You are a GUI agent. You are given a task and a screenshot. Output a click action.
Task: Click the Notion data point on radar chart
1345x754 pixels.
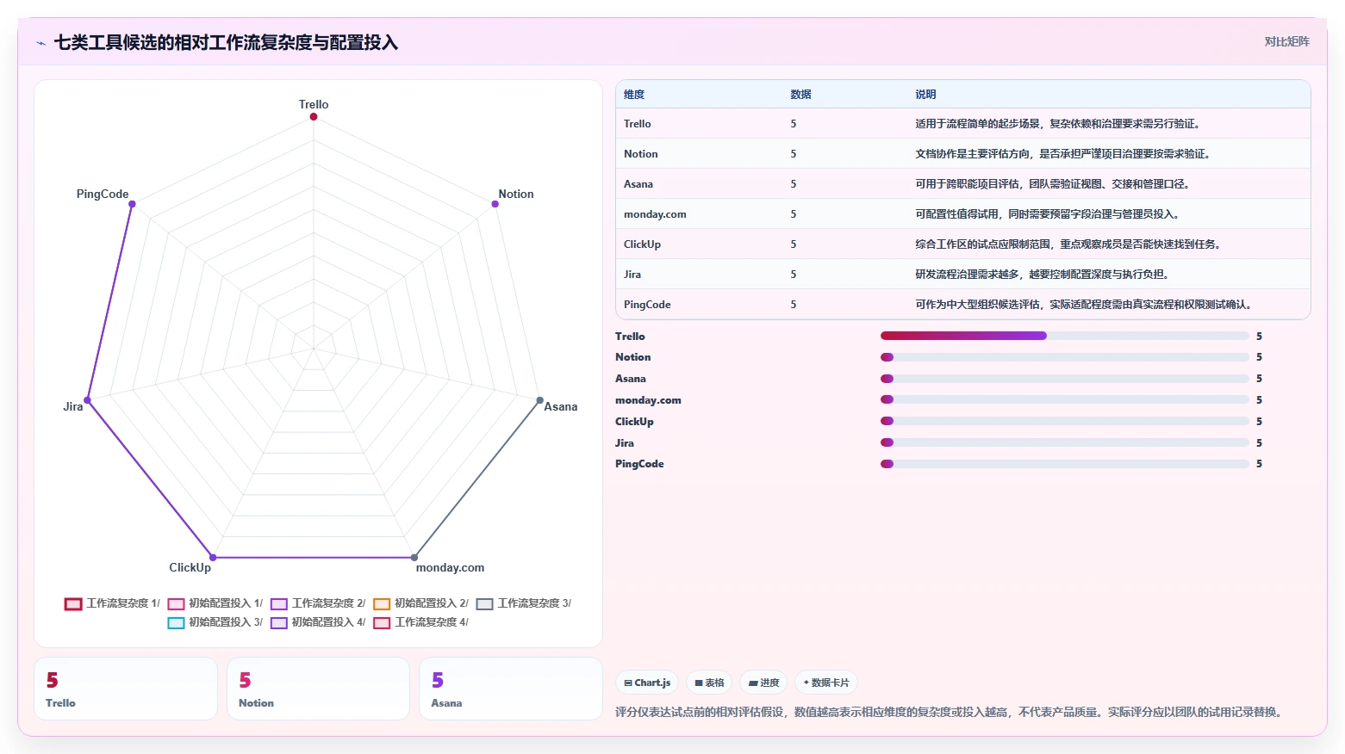(x=495, y=204)
